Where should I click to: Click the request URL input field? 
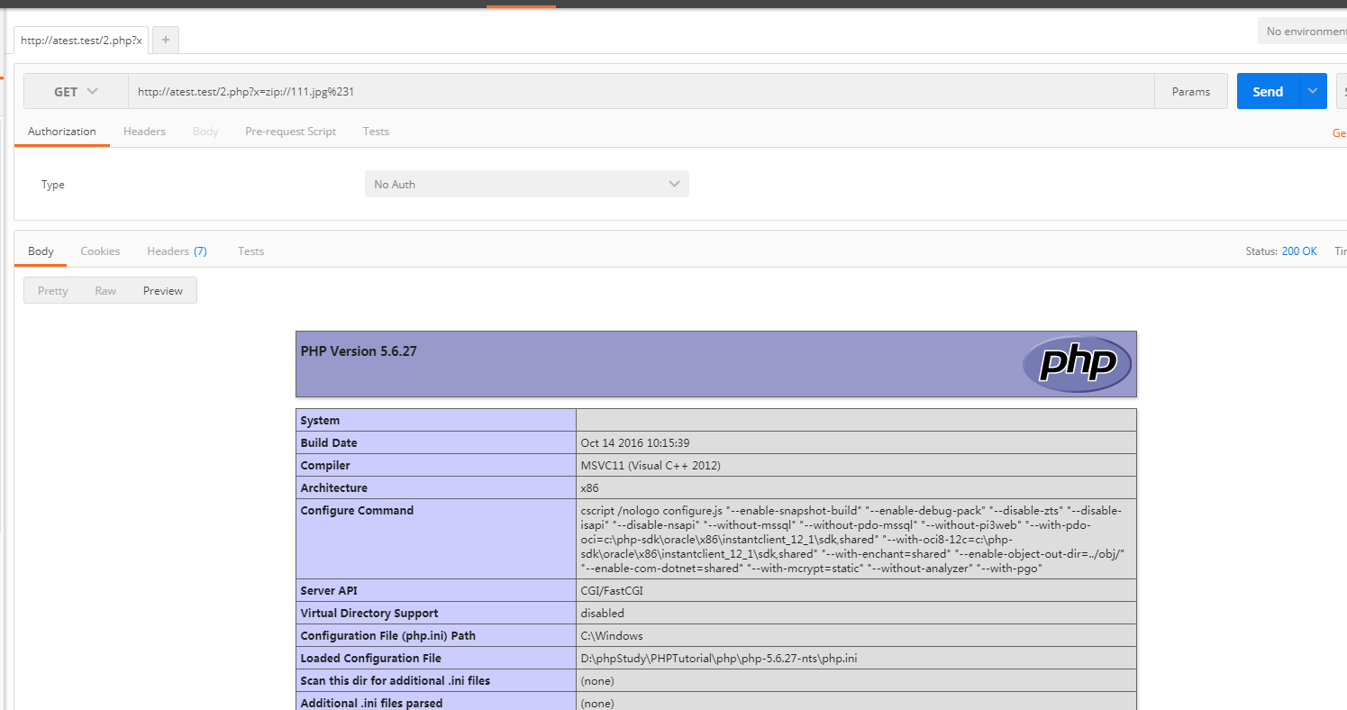641,91
